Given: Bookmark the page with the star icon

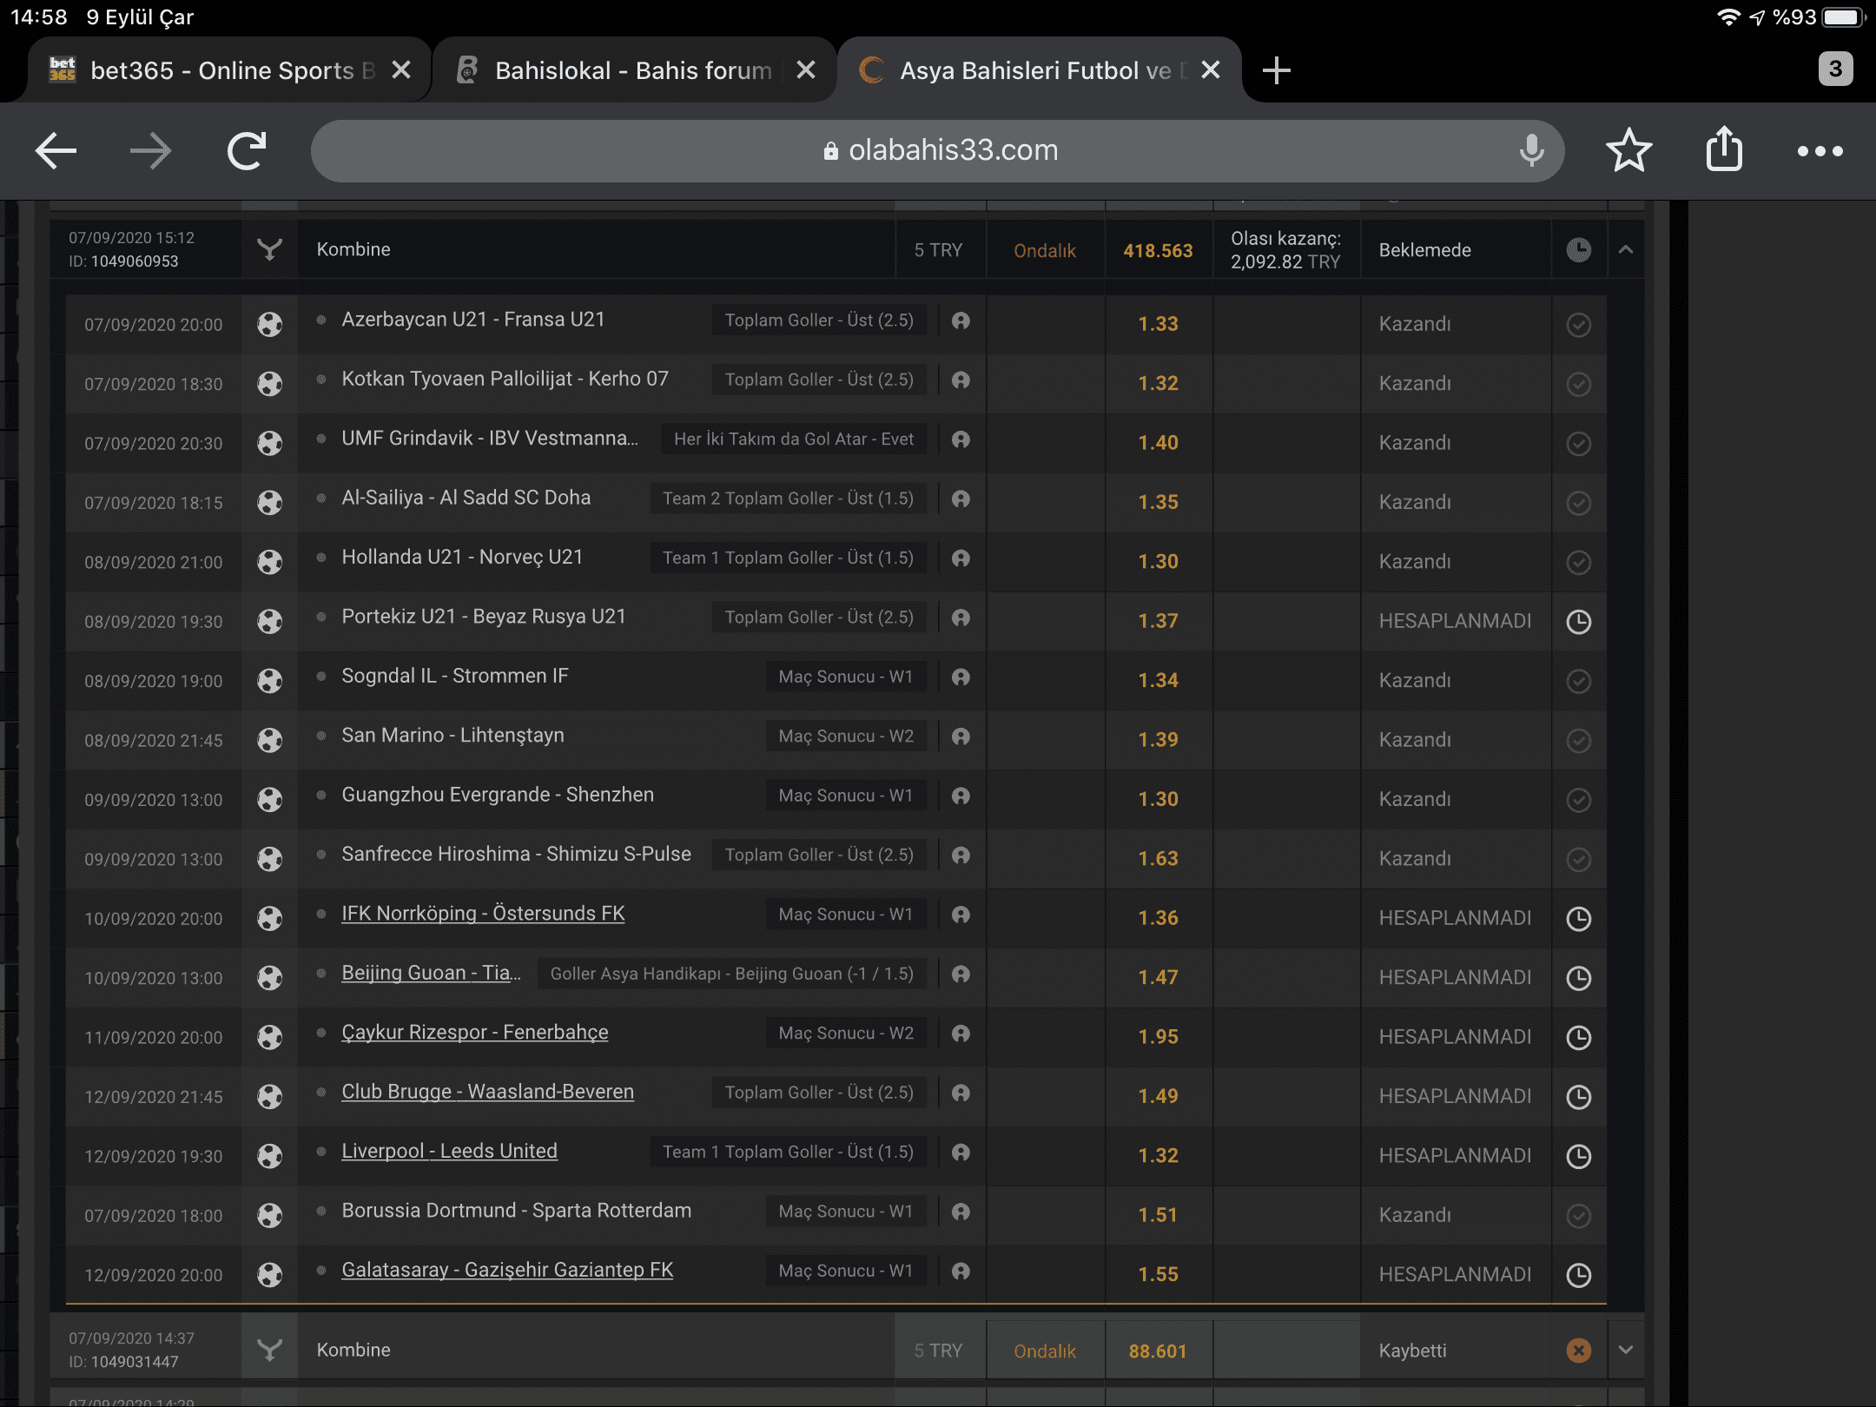Looking at the screenshot, I should tap(1628, 151).
